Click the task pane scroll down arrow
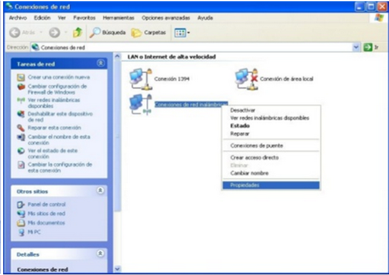The image size is (389, 275). click(117, 269)
